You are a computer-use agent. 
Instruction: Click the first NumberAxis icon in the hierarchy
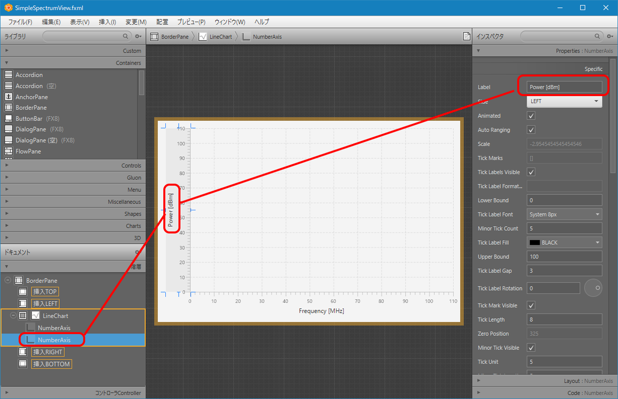30,328
